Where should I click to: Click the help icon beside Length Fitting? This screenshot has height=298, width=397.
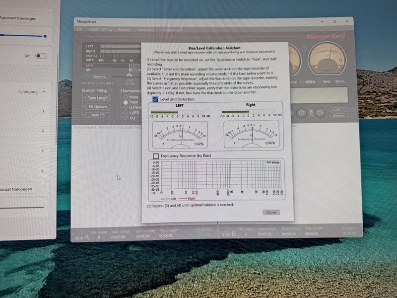pyautogui.click(x=111, y=91)
